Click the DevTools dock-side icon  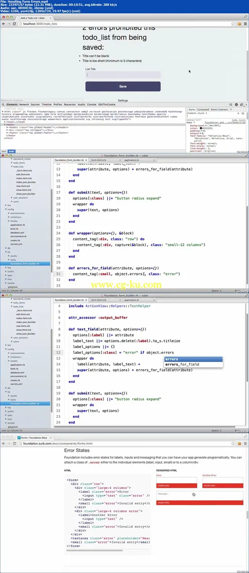click(x=241, y=105)
